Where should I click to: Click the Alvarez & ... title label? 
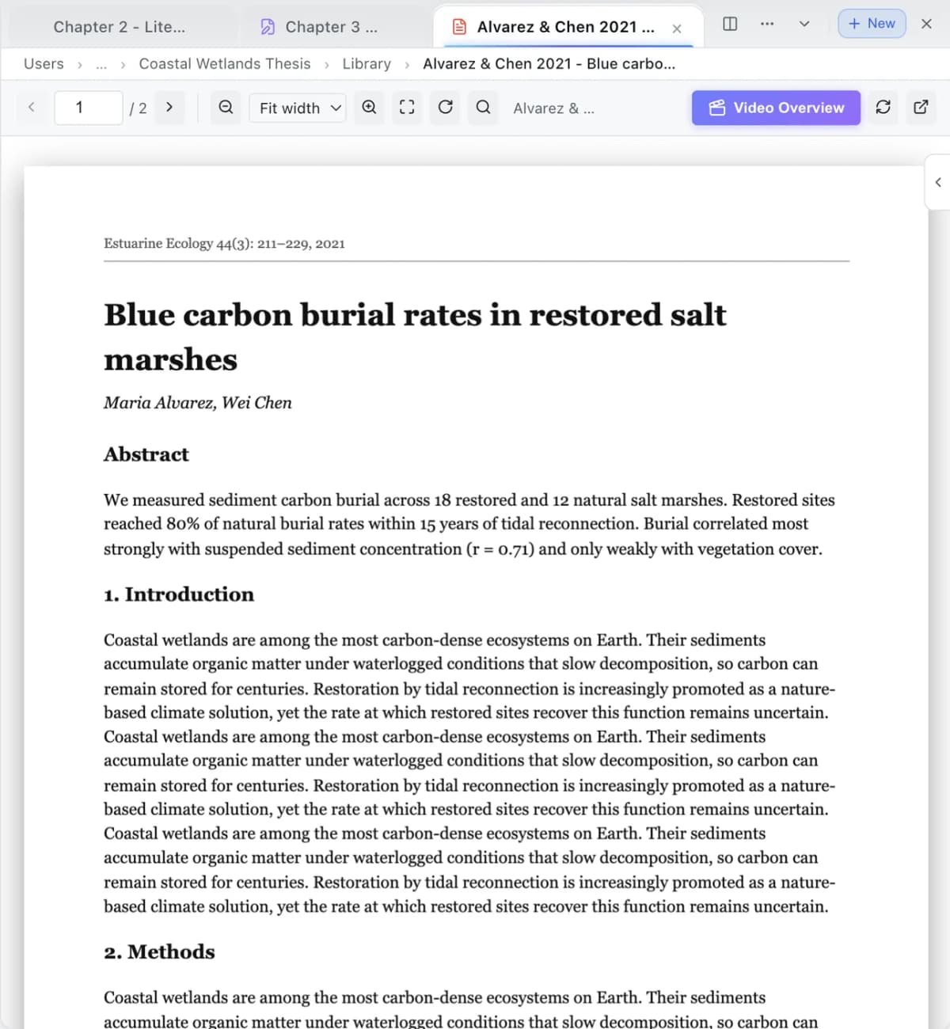(x=553, y=108)
